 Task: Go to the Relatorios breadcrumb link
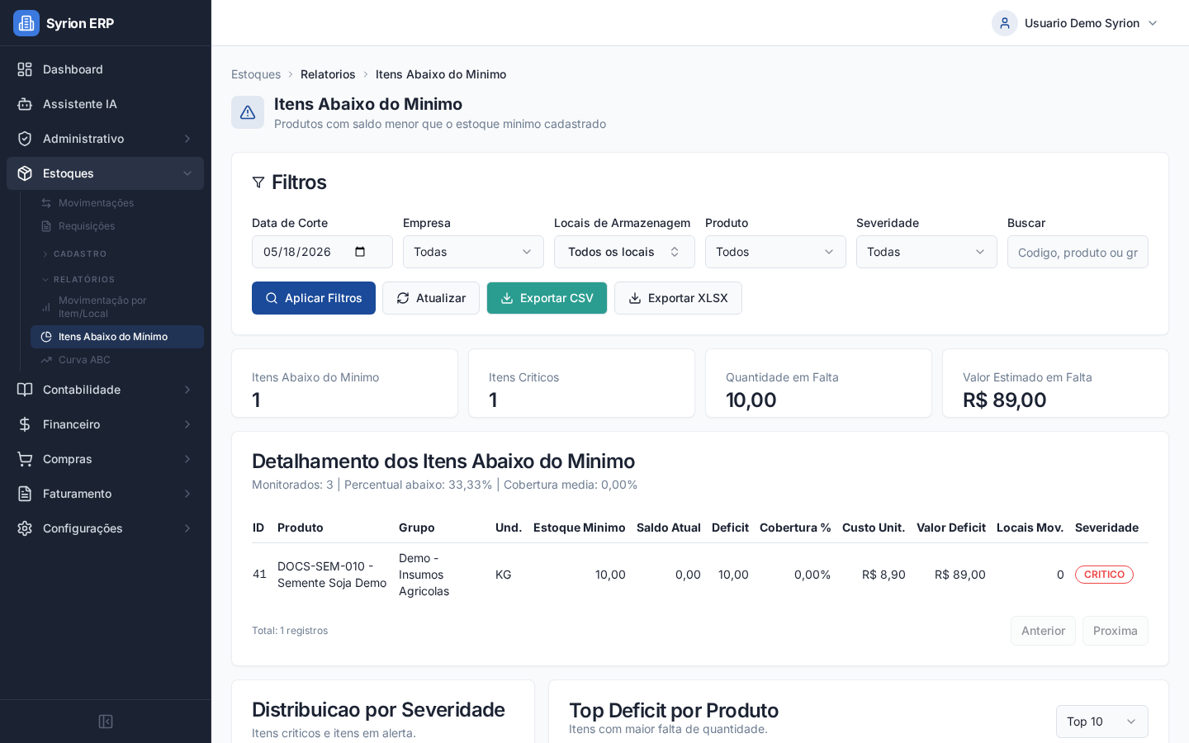pos(328,74)
